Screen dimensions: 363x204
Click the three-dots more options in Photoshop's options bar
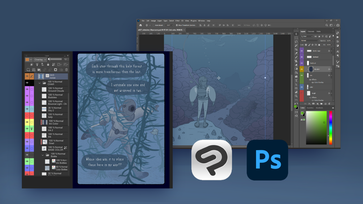[239, 25]
